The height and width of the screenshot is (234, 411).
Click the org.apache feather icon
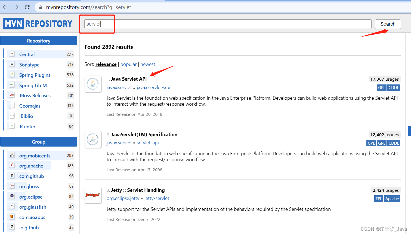(11, 165)
